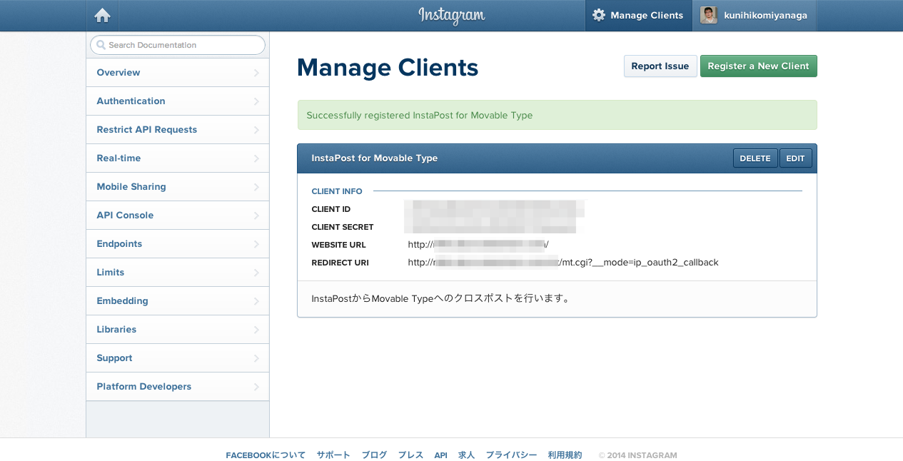Open the Authentication section
This screenshot has width=903, height=461.
click(x=177, y=101)
